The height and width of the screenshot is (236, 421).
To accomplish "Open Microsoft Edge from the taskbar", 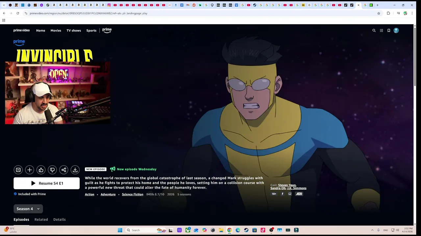I will click(x=238, y=230).
